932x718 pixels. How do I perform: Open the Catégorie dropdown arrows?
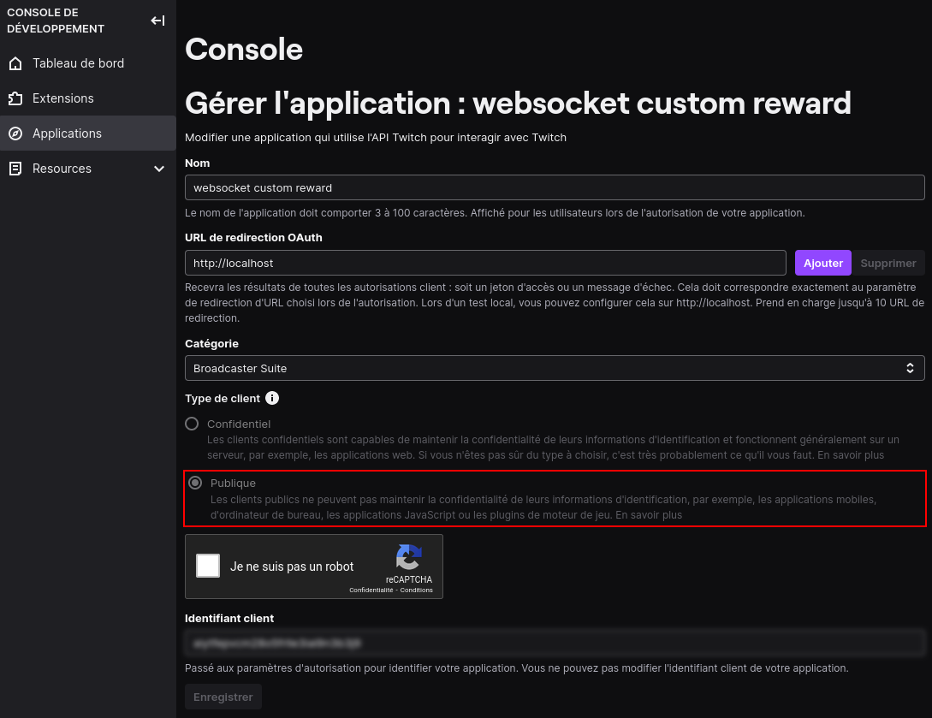click(910, 369)
